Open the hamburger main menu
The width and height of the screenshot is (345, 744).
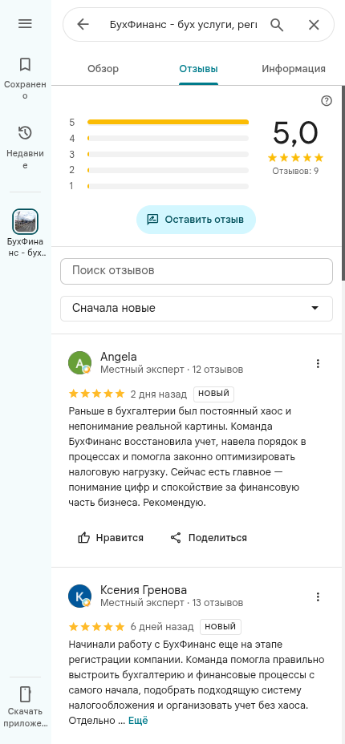point(25,24)
